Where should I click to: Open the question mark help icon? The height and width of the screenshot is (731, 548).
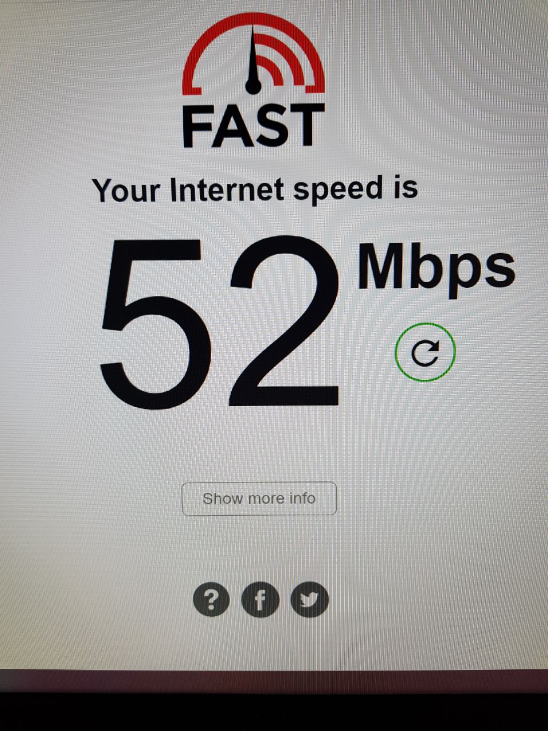pyautogui.click(x=211, y=600)
